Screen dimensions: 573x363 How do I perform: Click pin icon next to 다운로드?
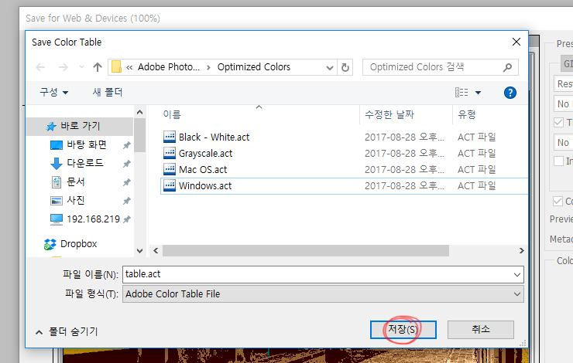point(126,164)
